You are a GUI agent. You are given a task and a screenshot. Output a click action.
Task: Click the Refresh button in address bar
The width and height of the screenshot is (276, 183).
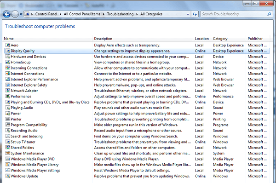[195, 14]
